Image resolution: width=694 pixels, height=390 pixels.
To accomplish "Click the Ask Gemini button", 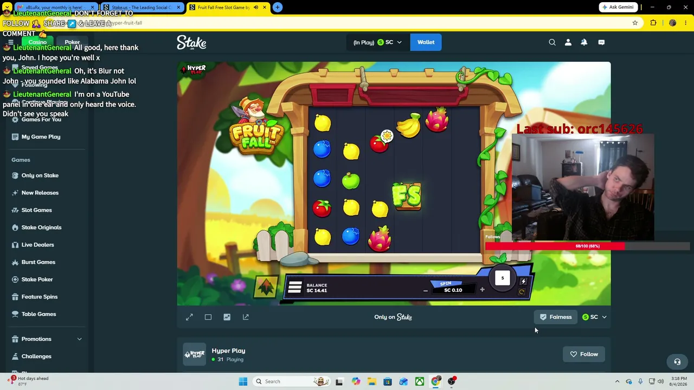I will pos(618,7).
